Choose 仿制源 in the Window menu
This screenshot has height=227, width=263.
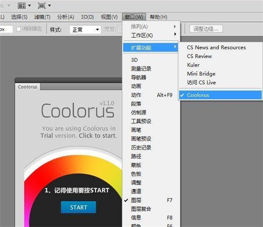(152, 112)
